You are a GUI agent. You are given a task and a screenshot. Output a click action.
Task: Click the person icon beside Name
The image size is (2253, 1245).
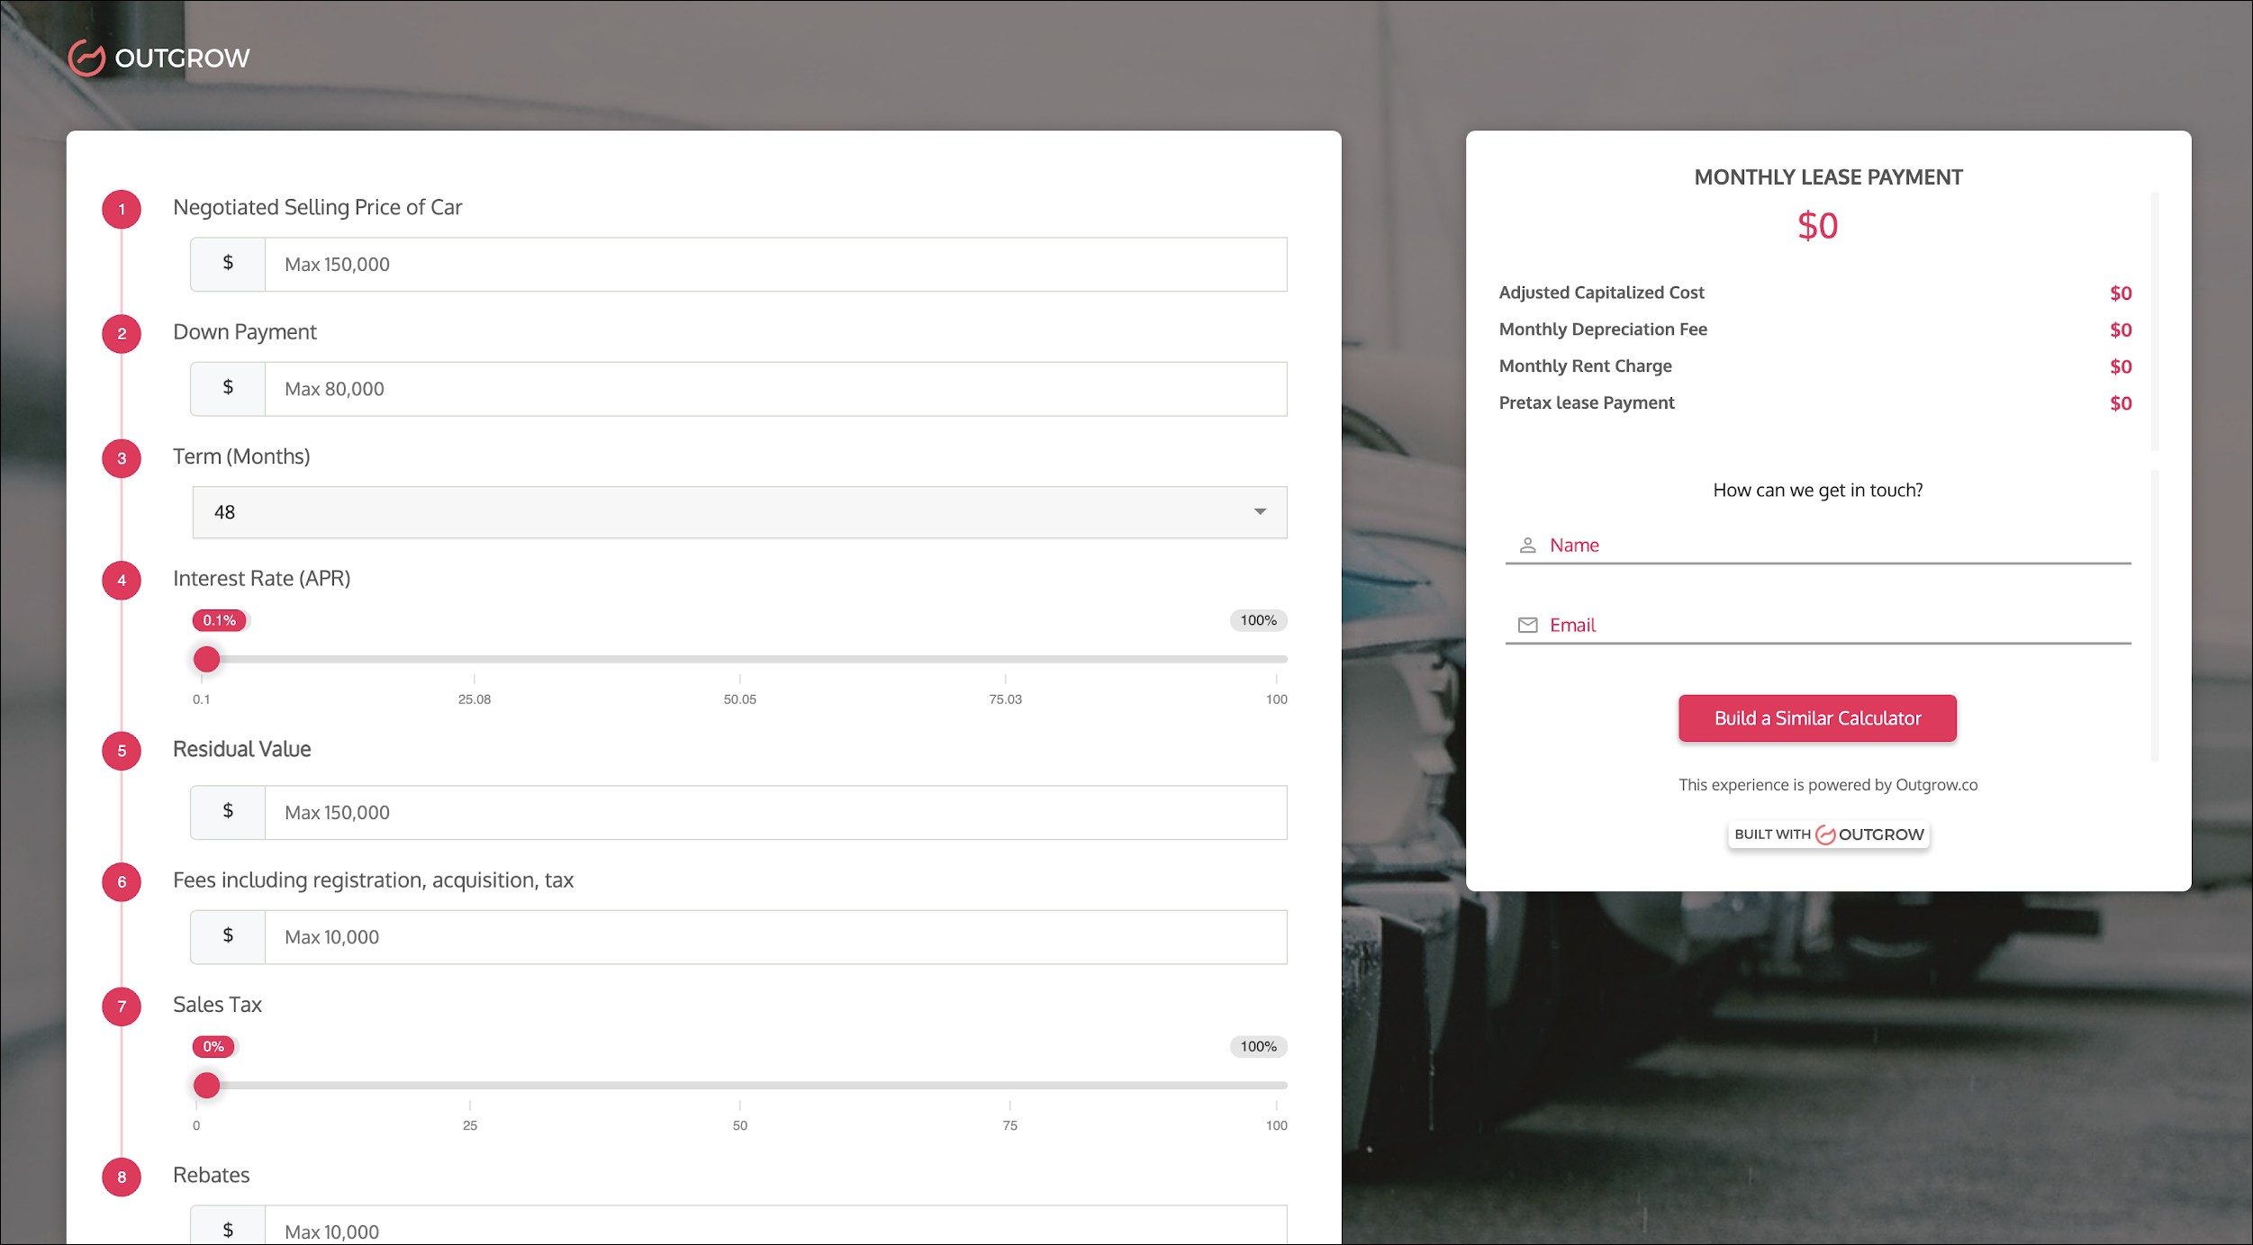(x=1527, y=545)
